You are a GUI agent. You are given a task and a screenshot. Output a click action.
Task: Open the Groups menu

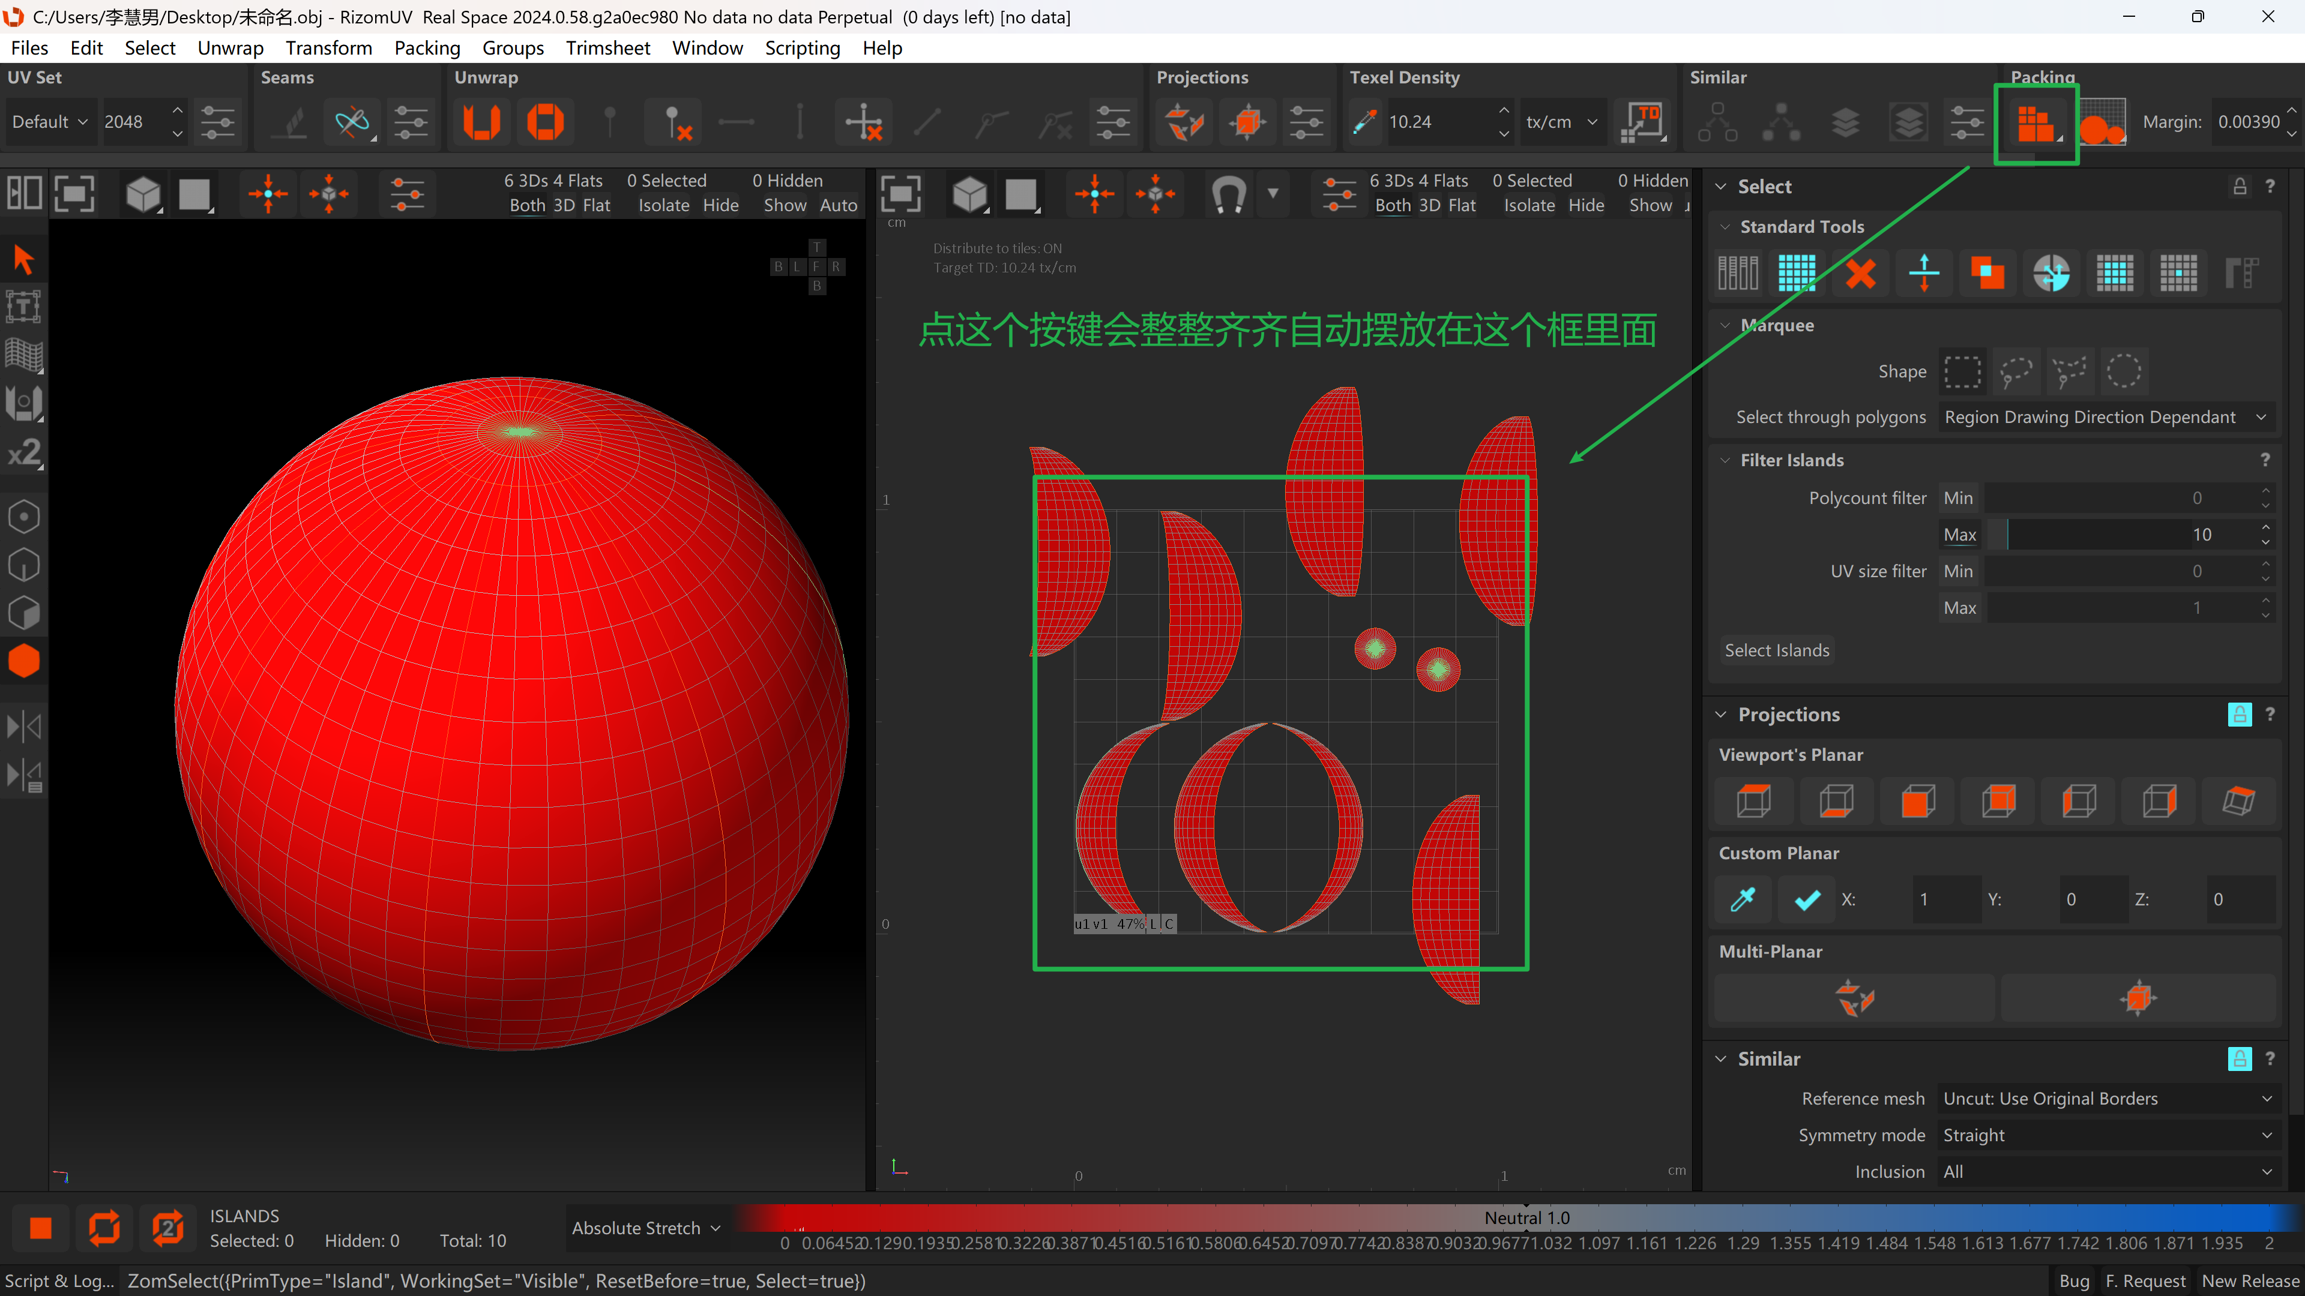point(513,48)
